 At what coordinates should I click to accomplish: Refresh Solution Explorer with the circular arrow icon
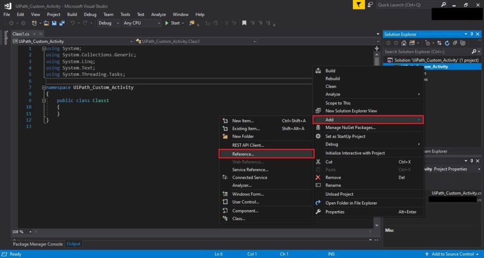click(447, 43)
